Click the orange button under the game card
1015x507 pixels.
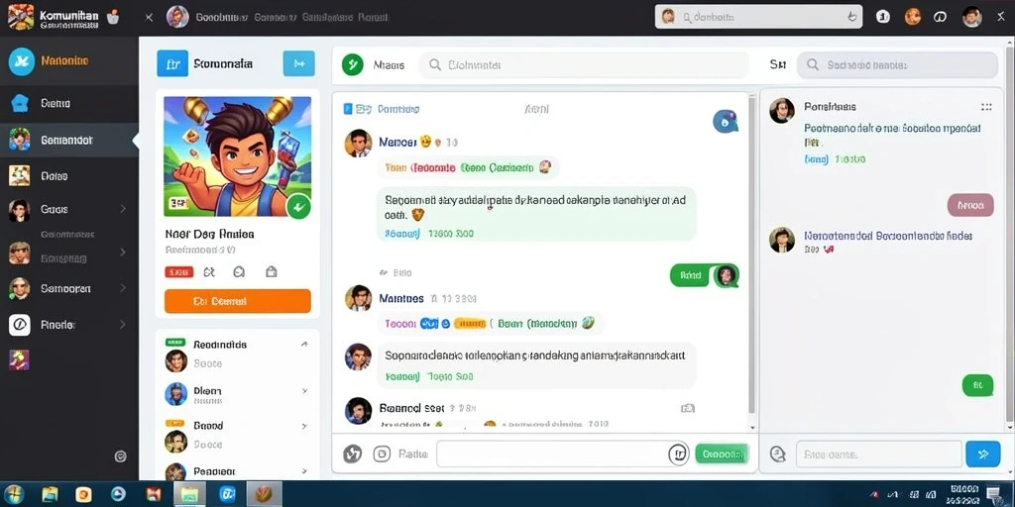coord(238,301)
